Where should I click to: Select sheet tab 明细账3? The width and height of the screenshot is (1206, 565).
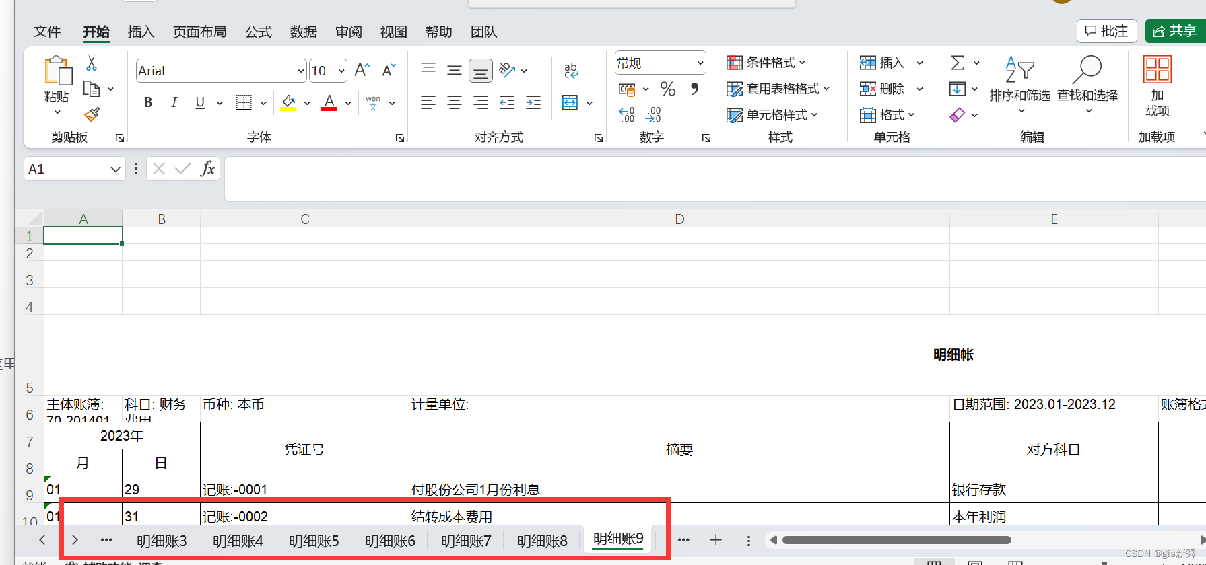(162, 541)
